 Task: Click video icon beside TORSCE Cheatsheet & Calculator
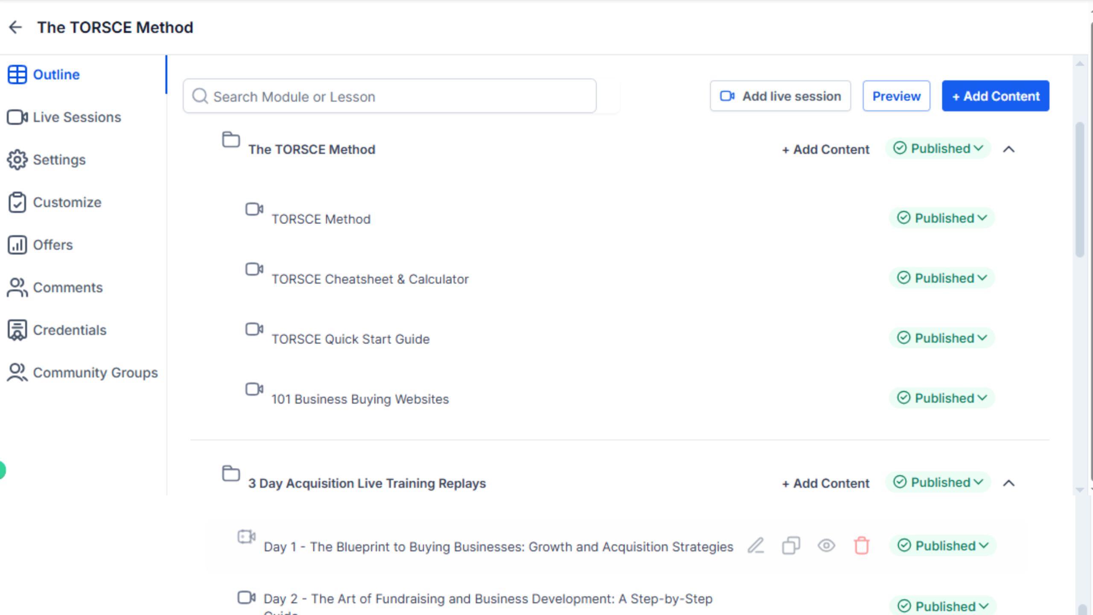tap(254, 269)
